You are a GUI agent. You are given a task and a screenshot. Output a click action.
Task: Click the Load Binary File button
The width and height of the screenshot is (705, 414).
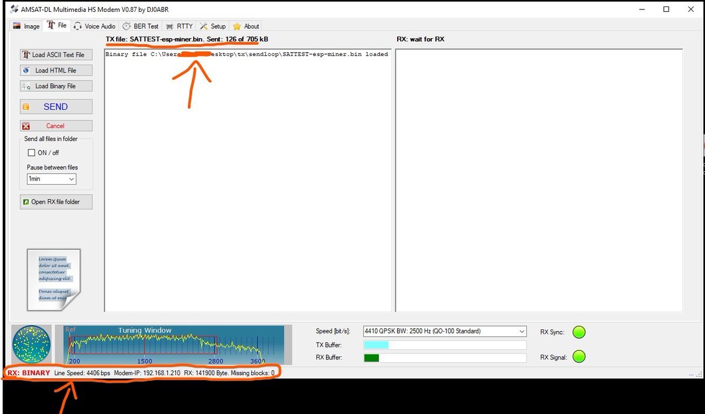point(56,86)
